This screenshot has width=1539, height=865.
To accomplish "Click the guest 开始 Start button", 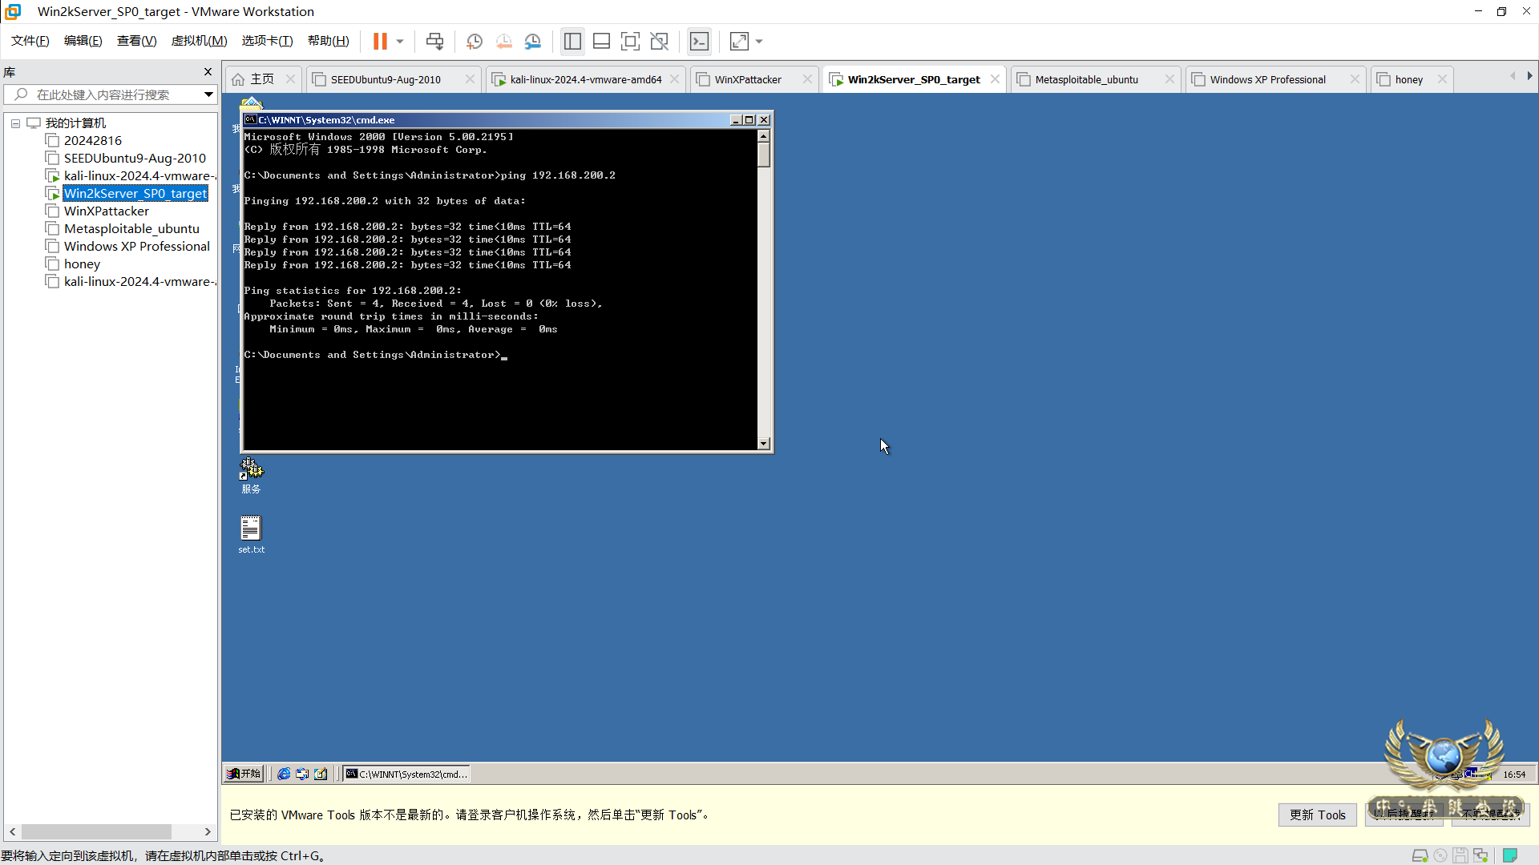I will tap(244, 774).
